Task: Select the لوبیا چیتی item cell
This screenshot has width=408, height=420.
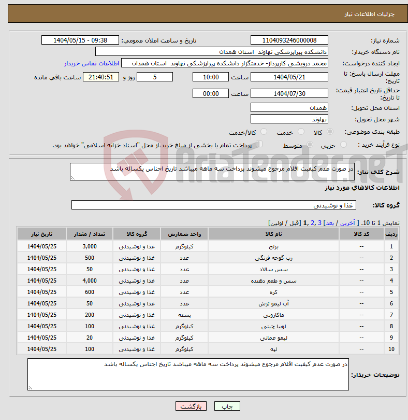Action: (273, 326)
